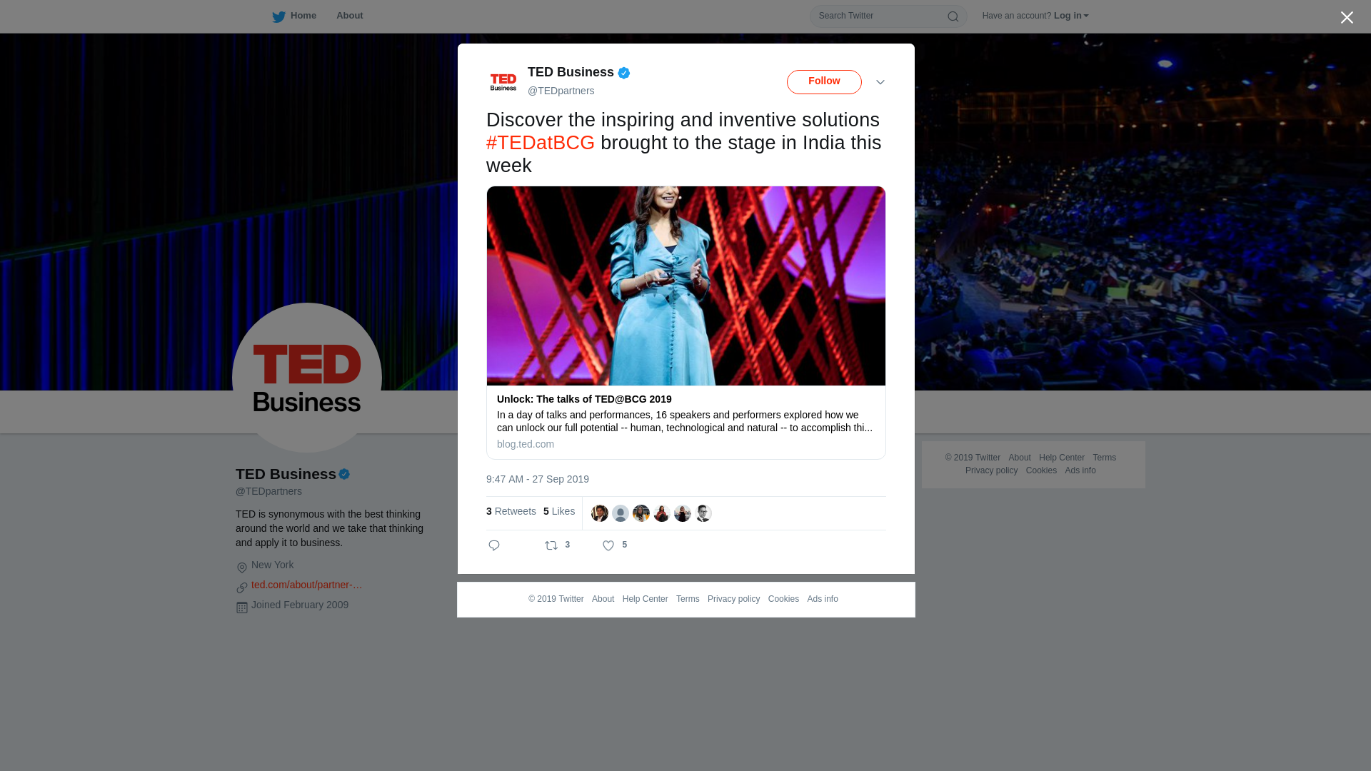Close the tweet overlay with the X
Screen dimensions: 1371x771
(x=1347, y=18)
